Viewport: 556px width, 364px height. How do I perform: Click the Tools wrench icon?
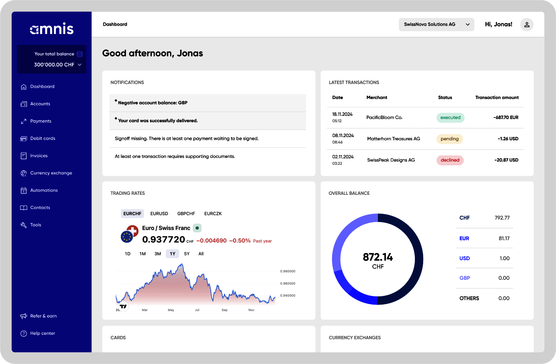tap(24, 225)
